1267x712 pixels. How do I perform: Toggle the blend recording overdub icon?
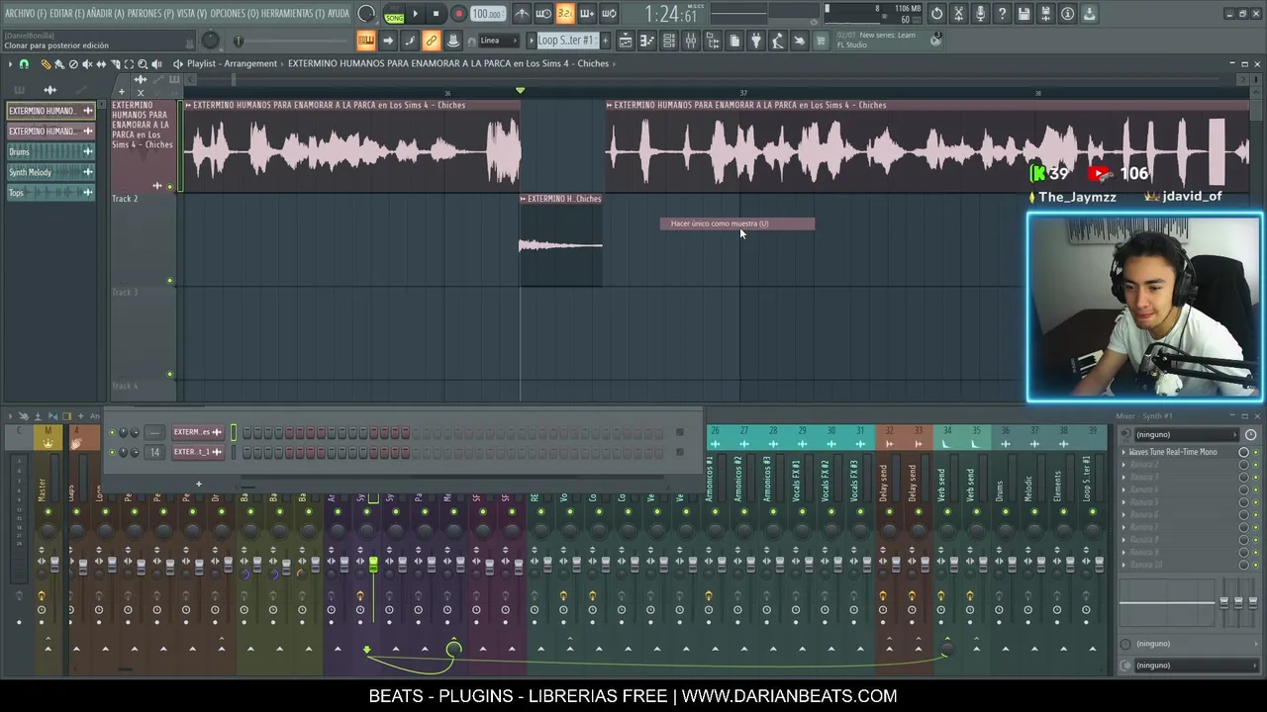587,14
